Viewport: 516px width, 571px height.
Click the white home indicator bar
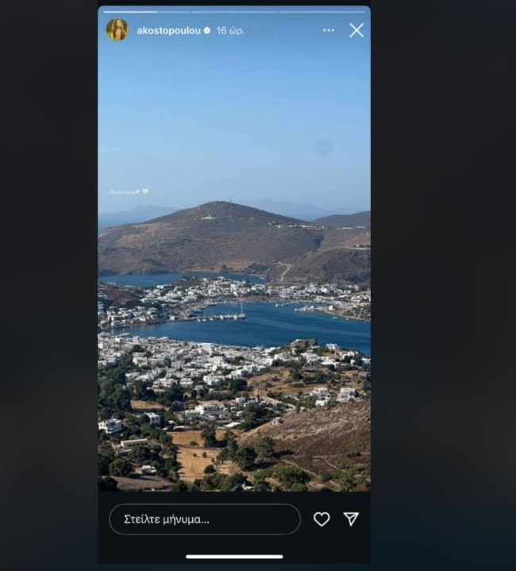(x=234, y=557)
